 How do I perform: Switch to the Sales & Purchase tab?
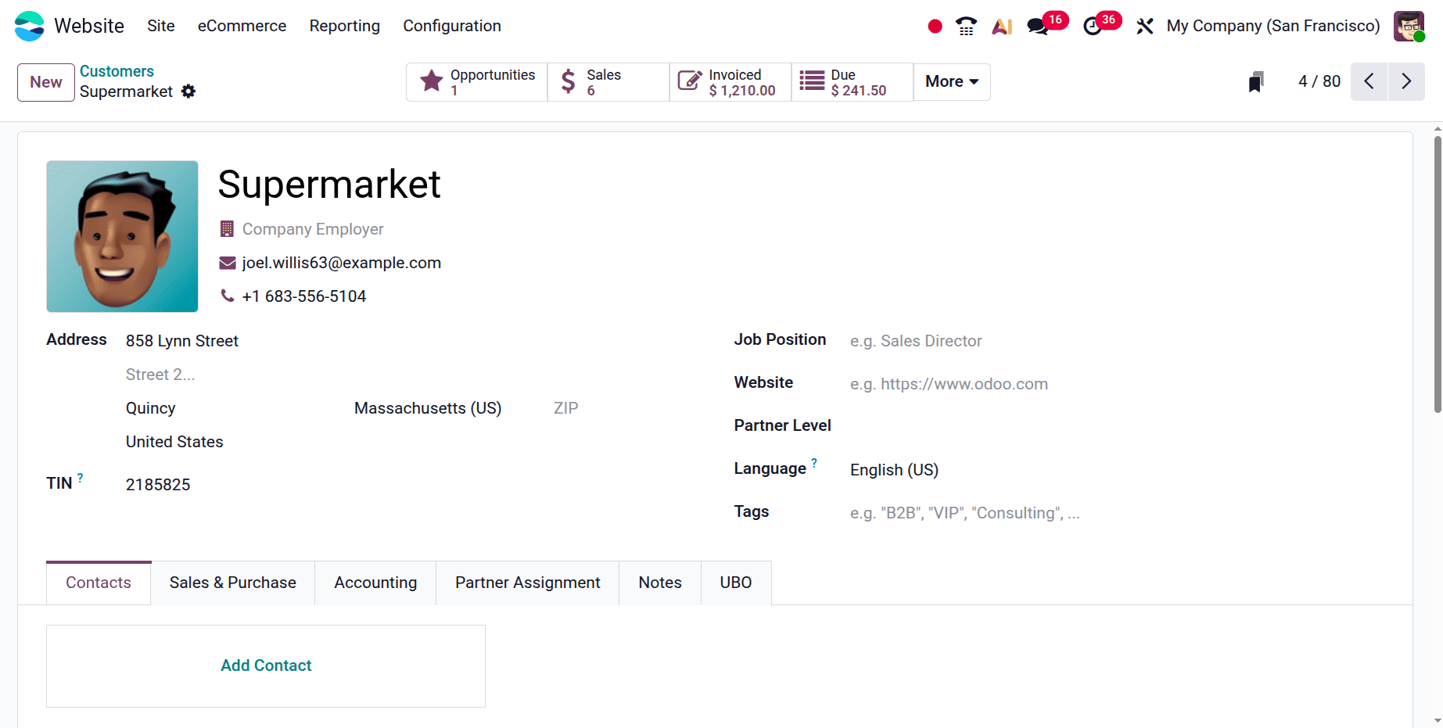[233, 583]
